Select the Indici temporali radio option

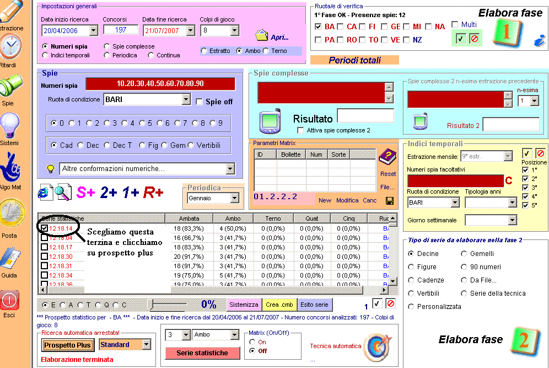click(45, 55)
